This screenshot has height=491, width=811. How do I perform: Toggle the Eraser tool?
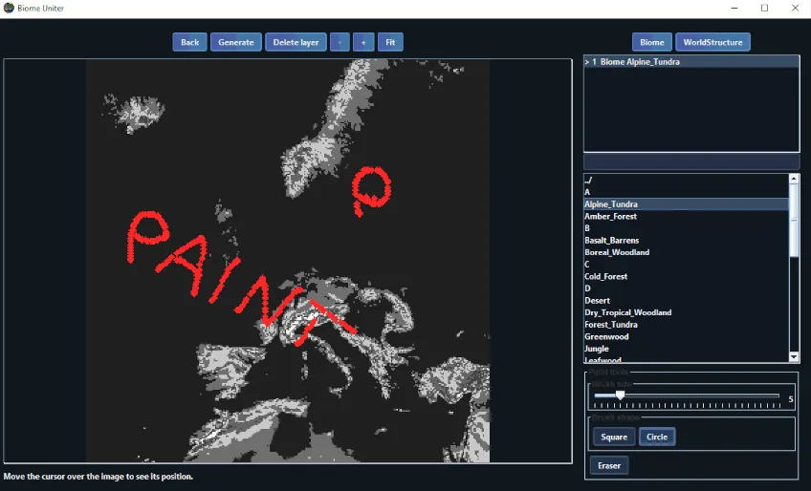(x=609, y=465)
